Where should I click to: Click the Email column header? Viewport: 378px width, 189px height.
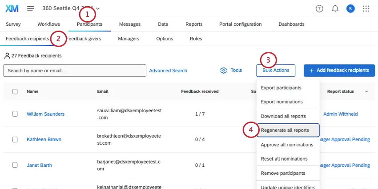point(103,91)
